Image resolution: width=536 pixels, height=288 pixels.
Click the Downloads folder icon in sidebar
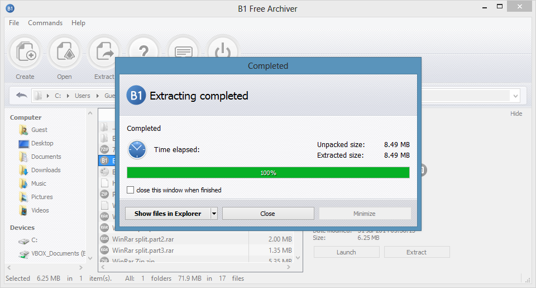pyautogui.click(x=23, y=170)
